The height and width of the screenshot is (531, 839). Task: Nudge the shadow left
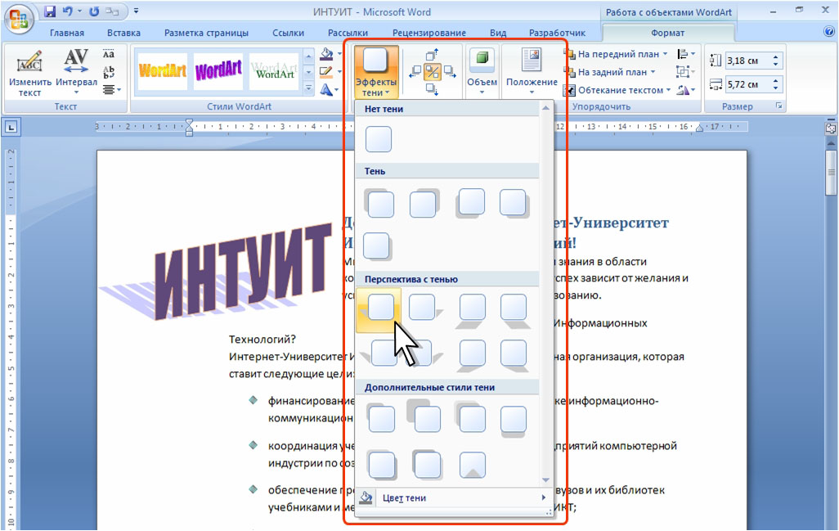(415, 72)
